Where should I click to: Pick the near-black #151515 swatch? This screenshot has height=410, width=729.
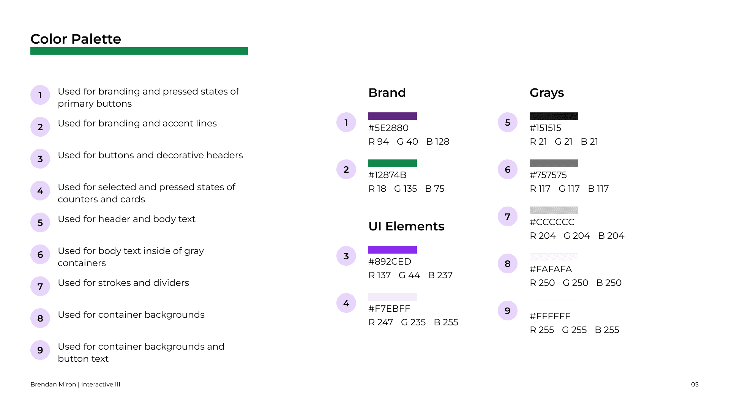point(554,116)
